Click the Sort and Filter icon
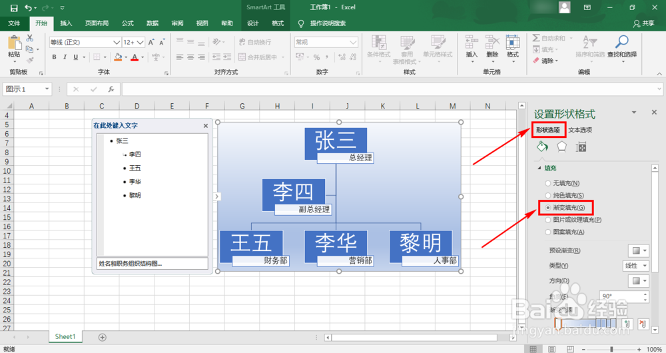 pos(590,43)
